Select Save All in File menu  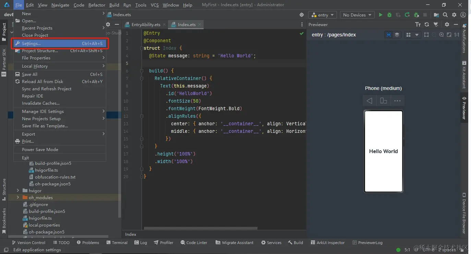click(60, 74)
